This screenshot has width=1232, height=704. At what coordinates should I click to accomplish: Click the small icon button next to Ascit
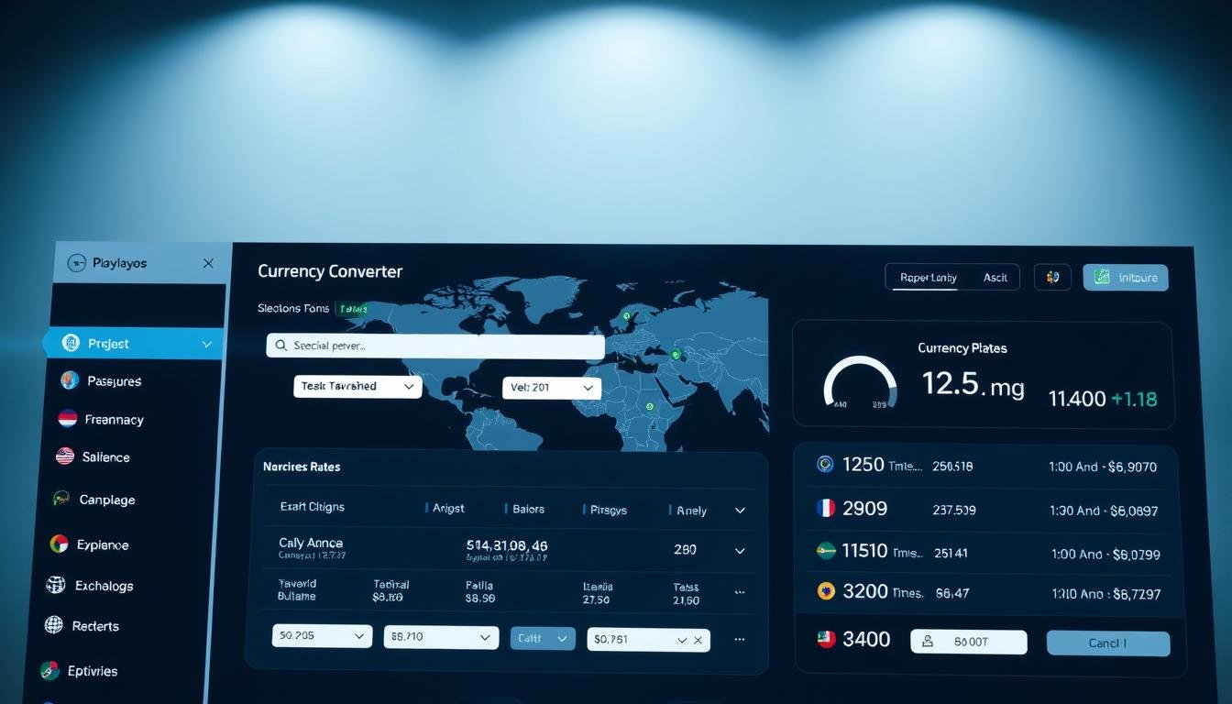(1052, 277)
